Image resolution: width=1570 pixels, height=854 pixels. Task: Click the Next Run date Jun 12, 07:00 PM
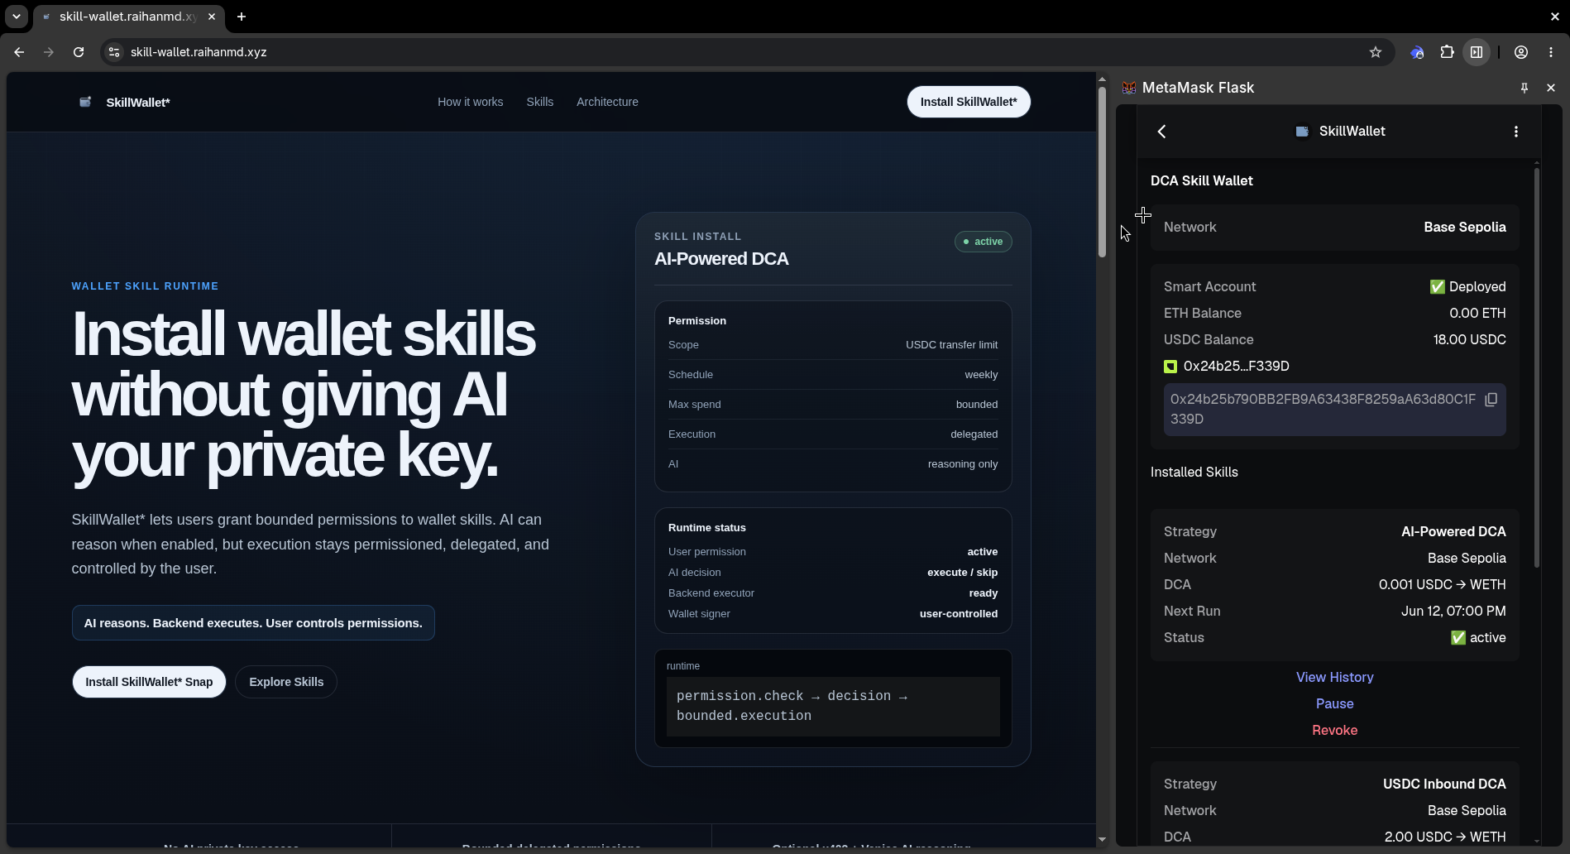(1453, 611)
